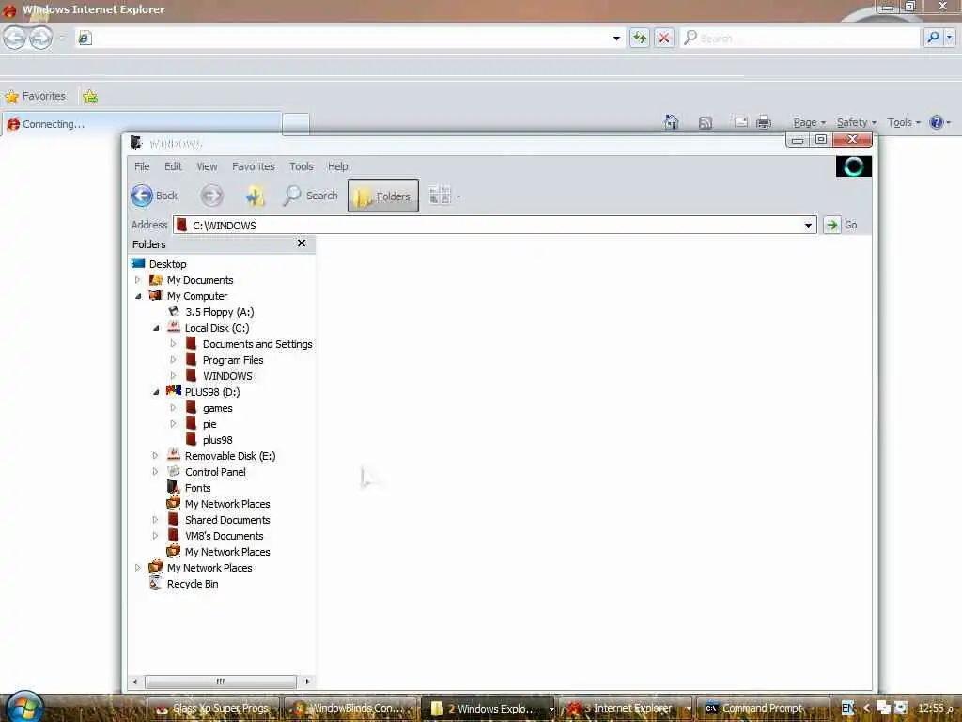
Task: Click the Folders pane horizontal scrollbar
Action: pos(220,682)
